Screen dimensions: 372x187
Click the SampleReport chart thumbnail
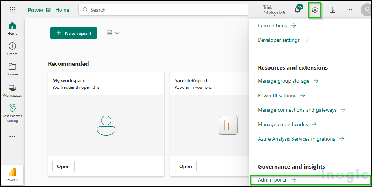click(x=228, y=125)
